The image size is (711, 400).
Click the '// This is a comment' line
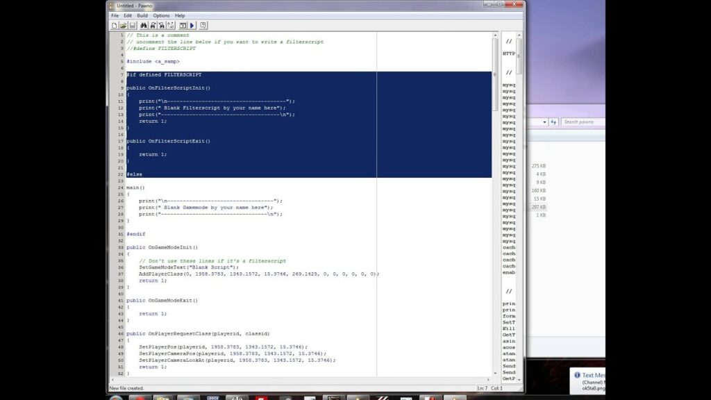coord(158,35)
